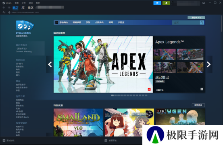Viewport: 223px width, 145px height.
Task: Click the Windows platform icon on Apex card
Action: [202, 89]
